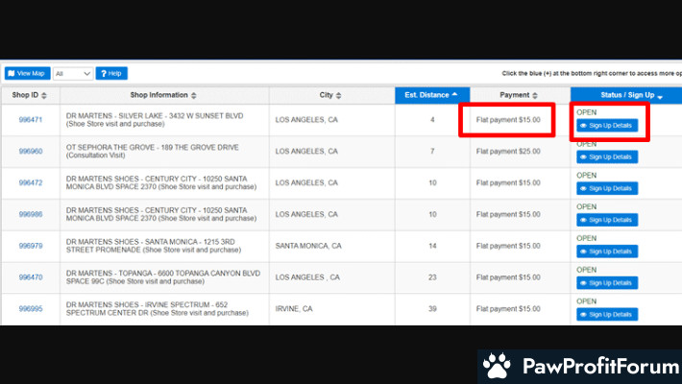Open shop ID 996979 link
The width and height of the screenshot is (682, 384).
31,246
